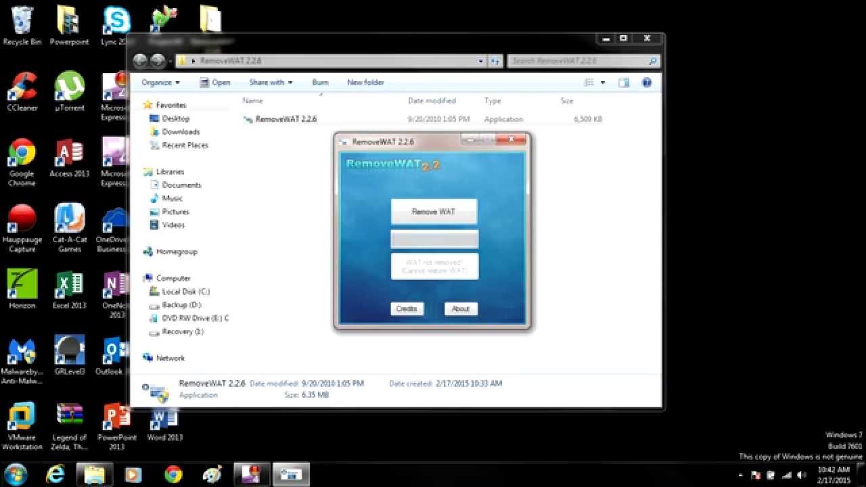Sort files by the Date modified column
866x487 pixels.
(x=432, y=101)
